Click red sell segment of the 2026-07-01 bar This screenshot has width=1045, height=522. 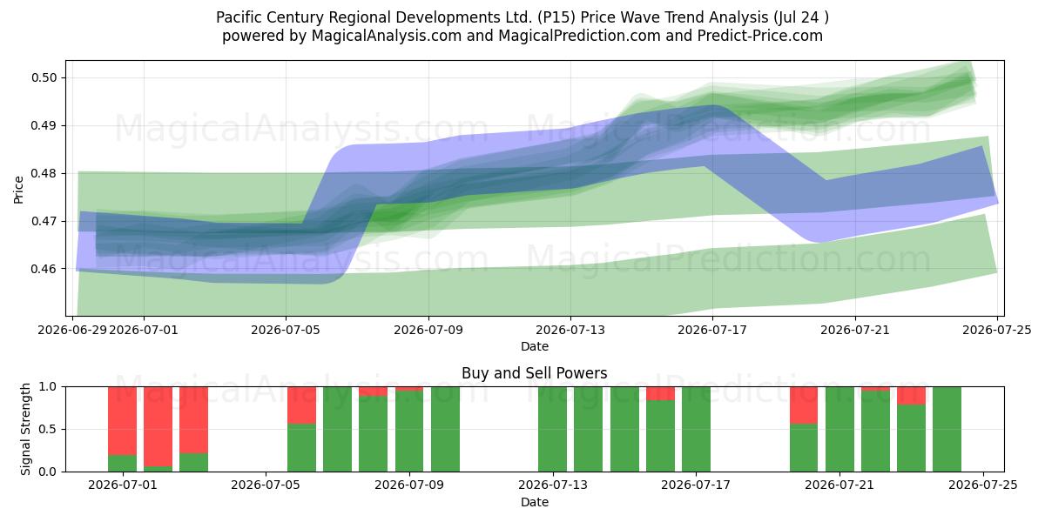point(123,421)
